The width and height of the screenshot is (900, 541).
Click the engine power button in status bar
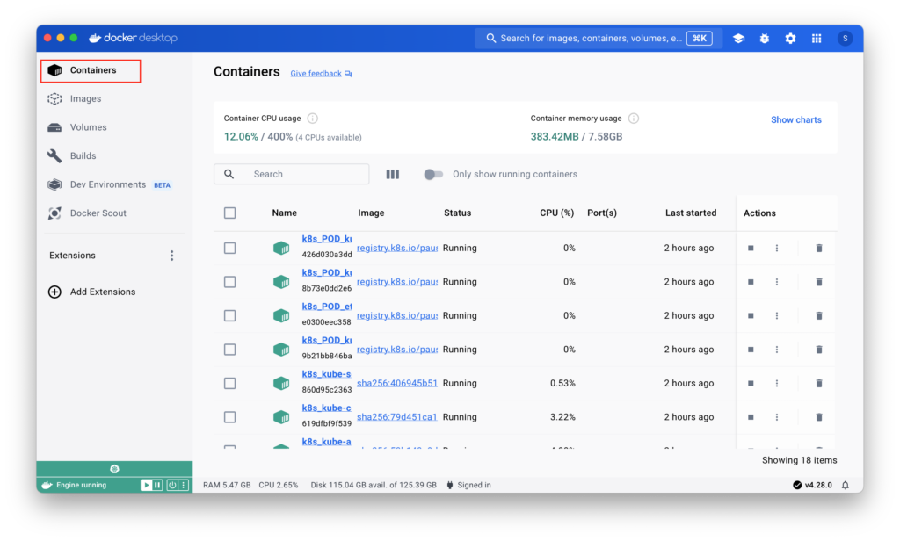[x=172, y=485]
